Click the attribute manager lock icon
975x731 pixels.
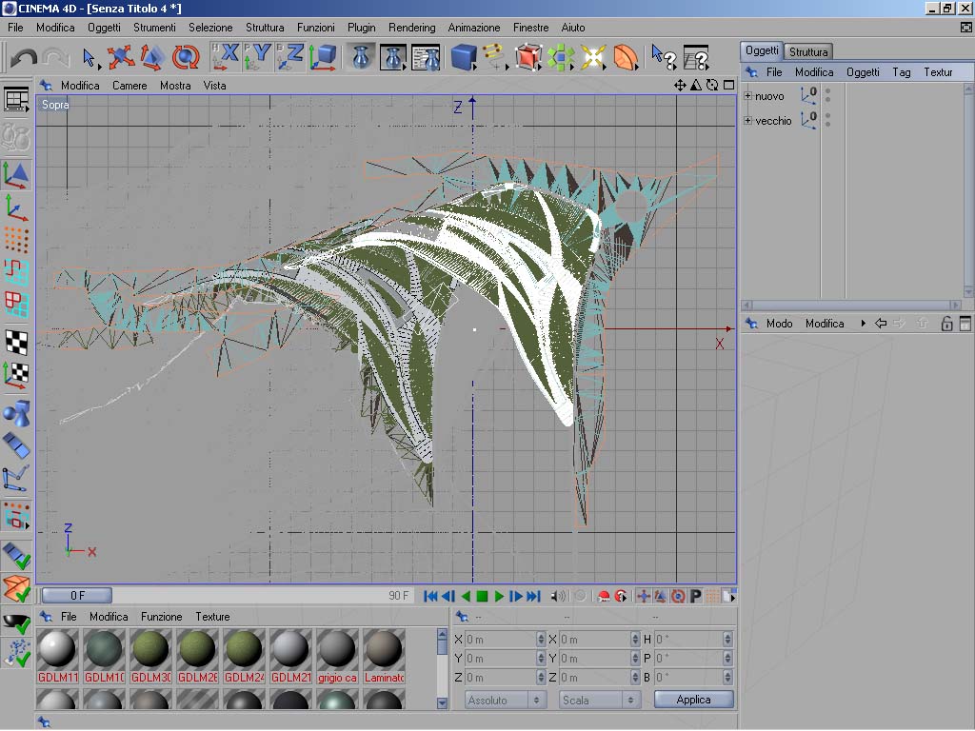pos(946,324)
